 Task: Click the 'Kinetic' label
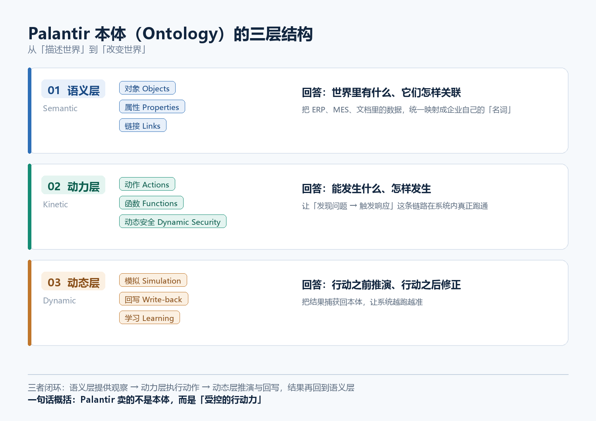click(x=55, y=205)
